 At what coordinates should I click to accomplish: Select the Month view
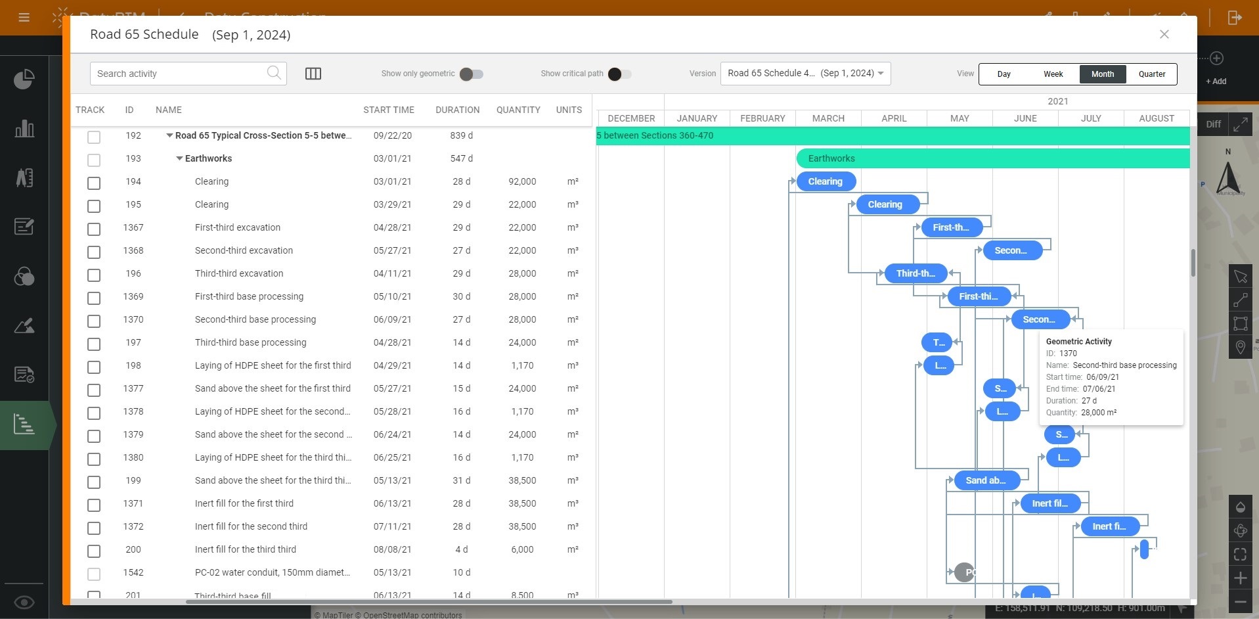(x=1103, y=74)
